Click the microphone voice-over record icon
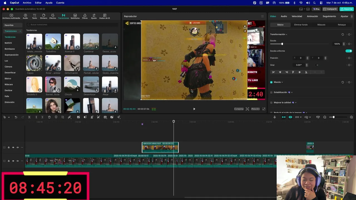The image size is (356, 200). click(x=275, y=117)
